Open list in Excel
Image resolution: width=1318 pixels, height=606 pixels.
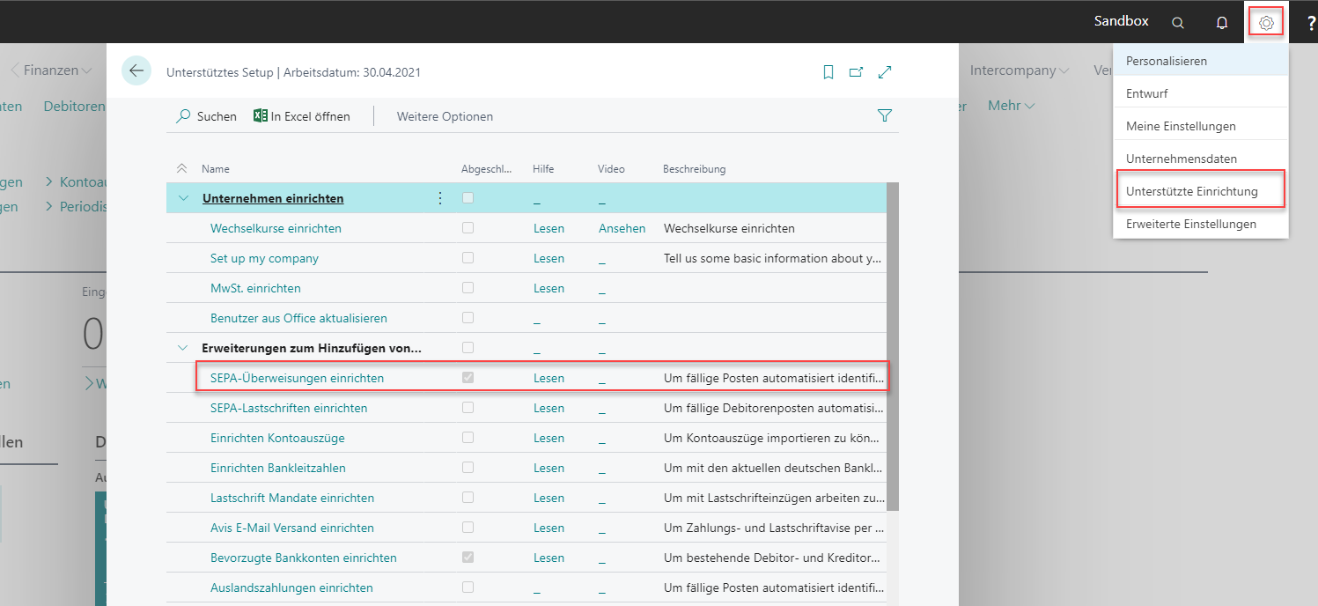(x=302, y=116)
